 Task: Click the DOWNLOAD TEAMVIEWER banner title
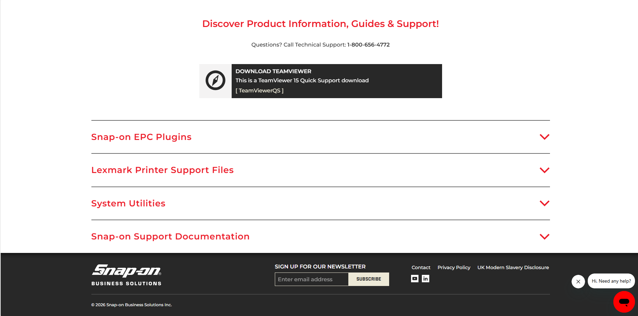pos(273,71)
